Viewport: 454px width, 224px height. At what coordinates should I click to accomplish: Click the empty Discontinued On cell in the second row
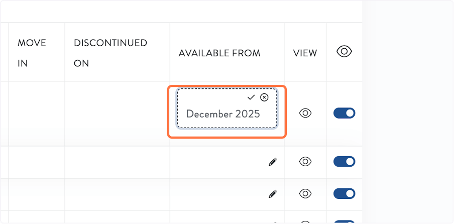117,162
